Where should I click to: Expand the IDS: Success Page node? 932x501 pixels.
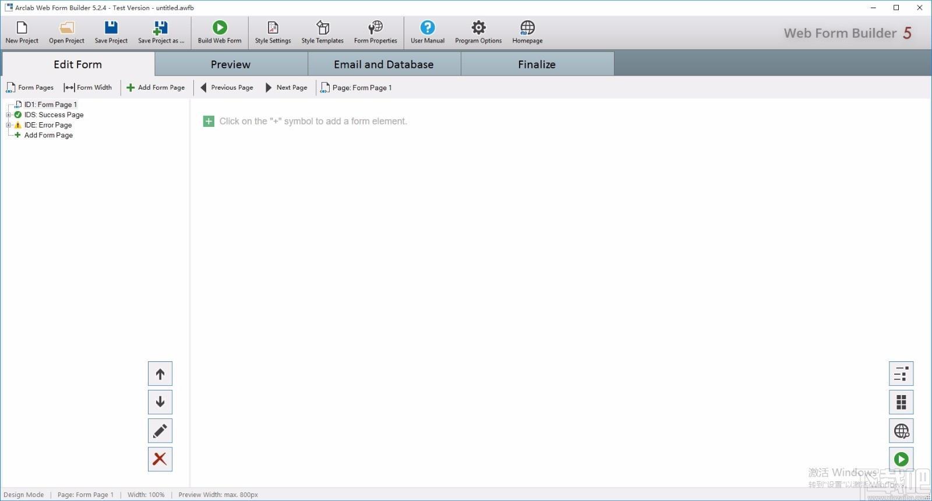[x=9, y=115]
